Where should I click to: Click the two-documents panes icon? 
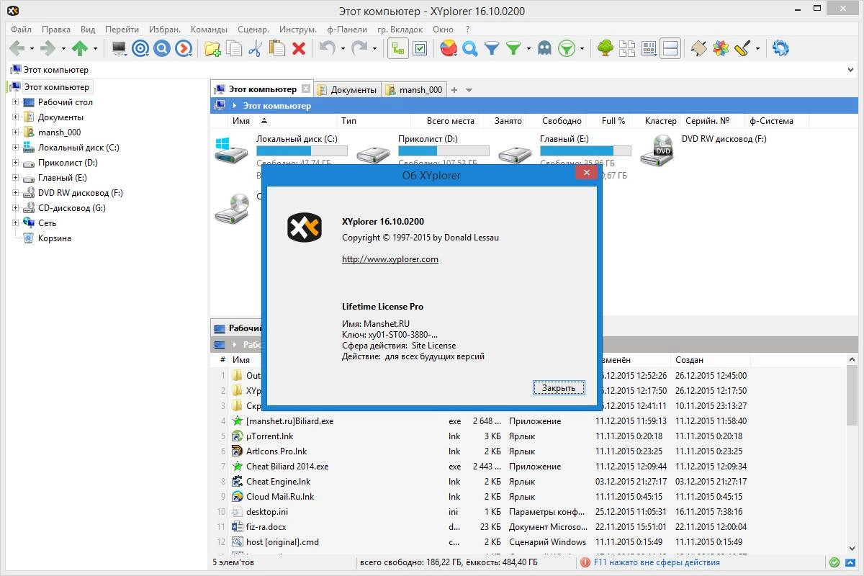point(627,48)
